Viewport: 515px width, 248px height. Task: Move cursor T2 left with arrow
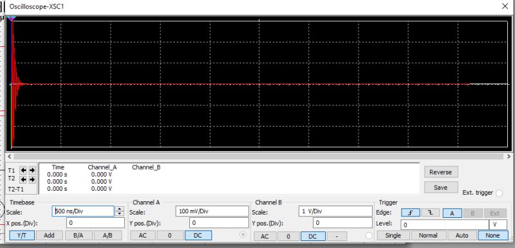23,179
